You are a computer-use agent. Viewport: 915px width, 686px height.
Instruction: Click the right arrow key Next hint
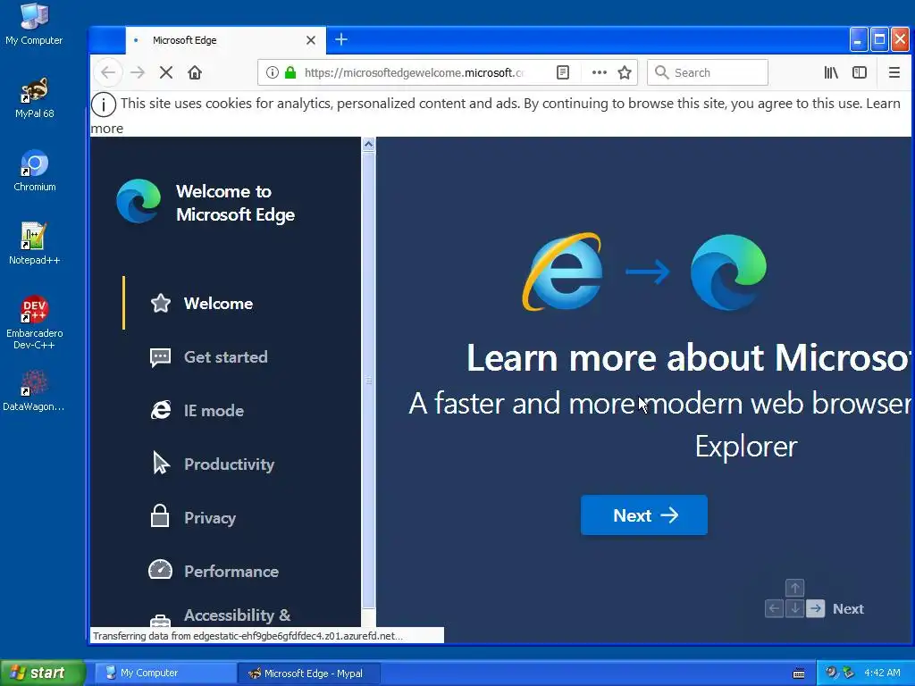click(816, 609)
